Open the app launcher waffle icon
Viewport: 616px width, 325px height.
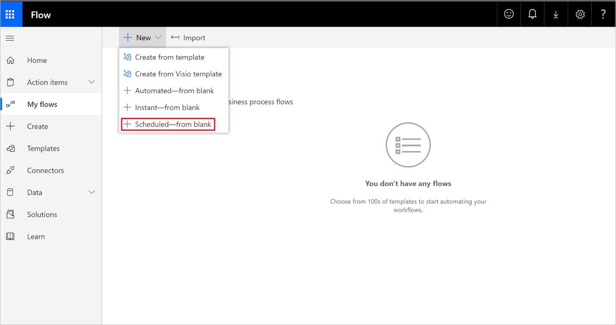click(x=10, y=14)
